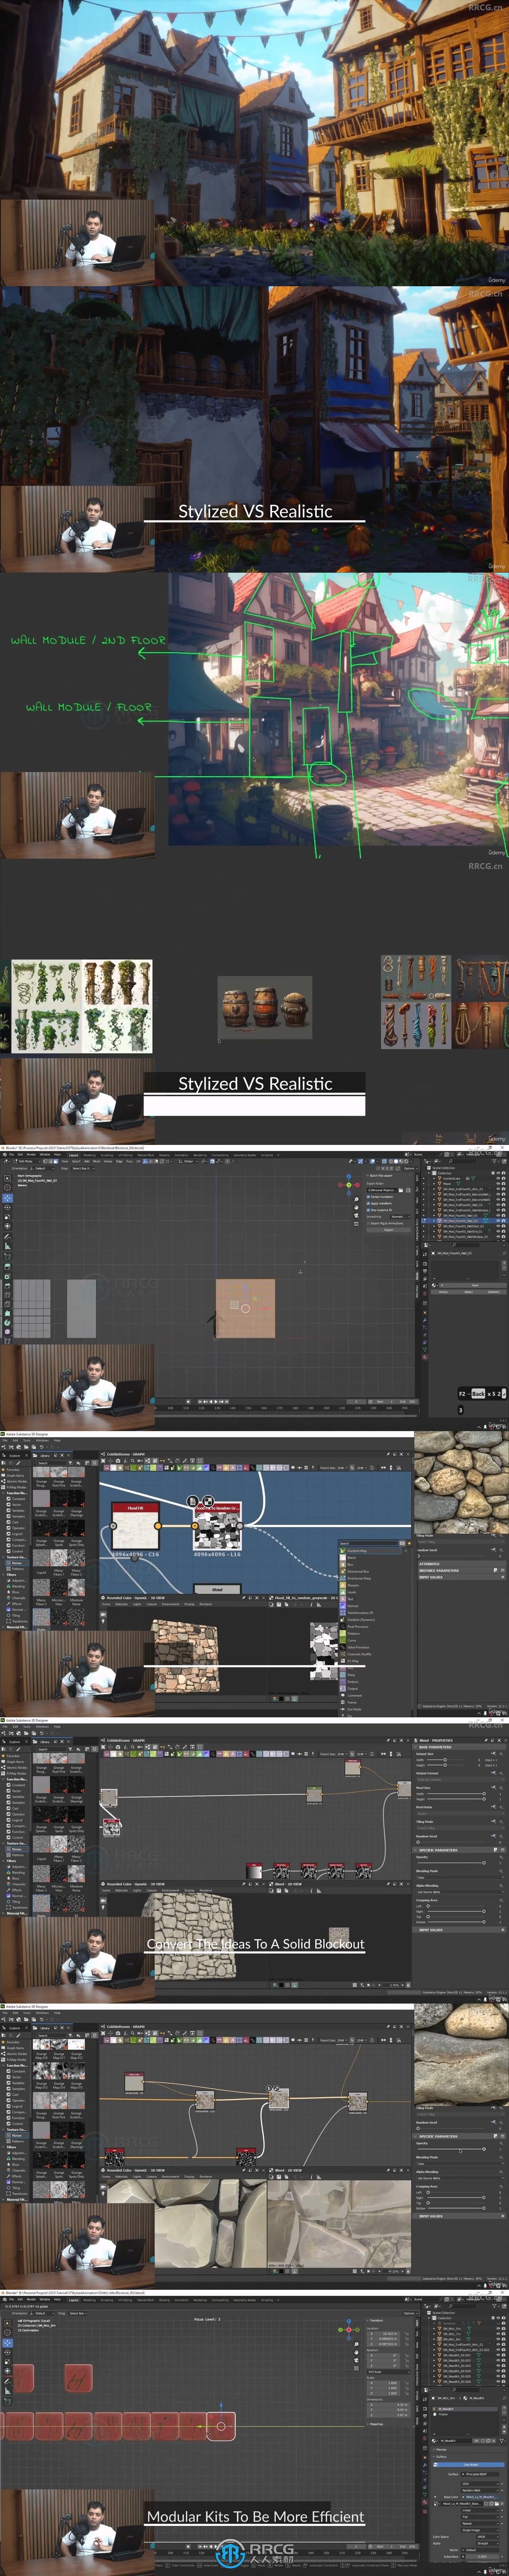Select the barrels reference image
This screenshot has width=509, height=2576.
[265, 1008]
